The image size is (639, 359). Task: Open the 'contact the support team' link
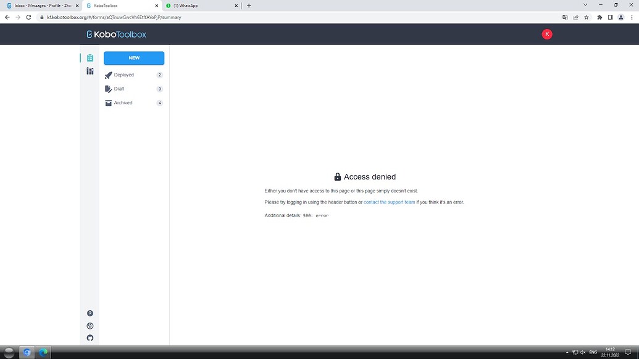389,202
